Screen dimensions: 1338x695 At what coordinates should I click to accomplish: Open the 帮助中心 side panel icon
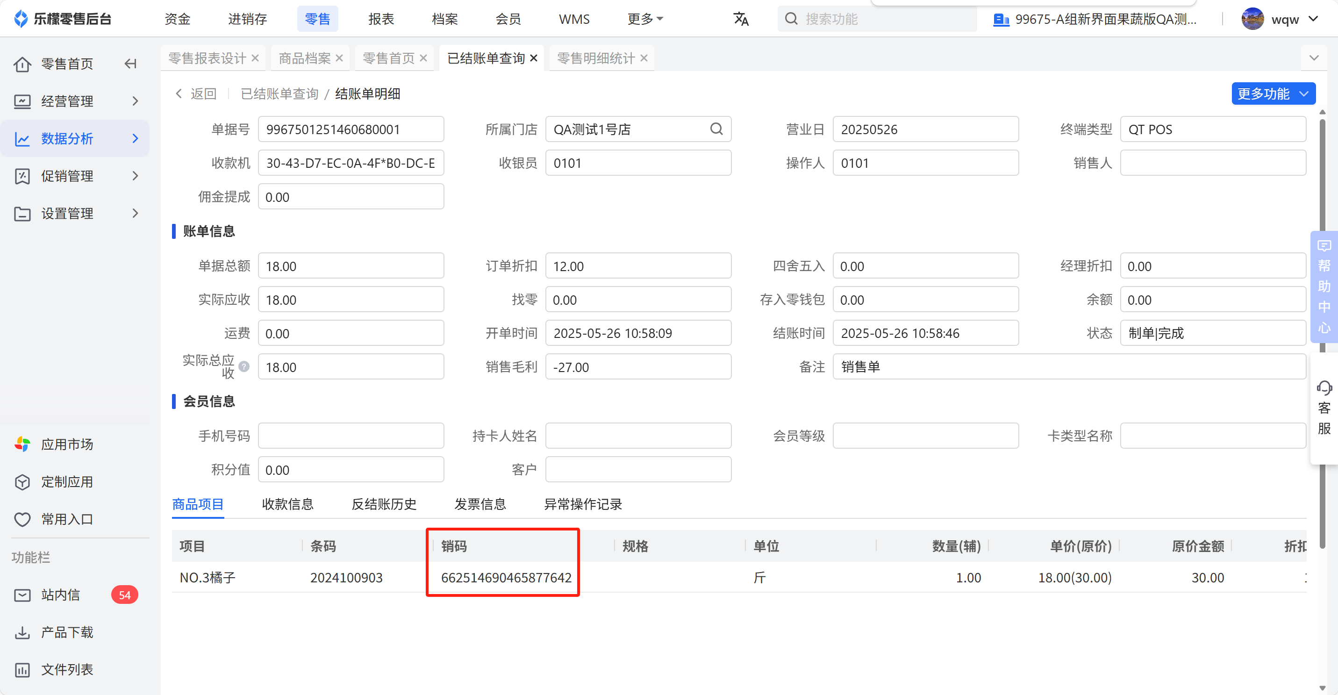coord(1324,246)
